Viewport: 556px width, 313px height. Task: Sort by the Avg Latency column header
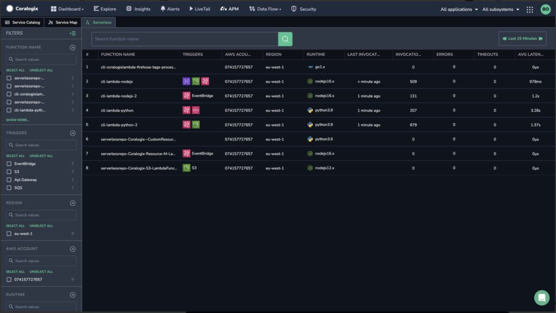click(530, 55)
